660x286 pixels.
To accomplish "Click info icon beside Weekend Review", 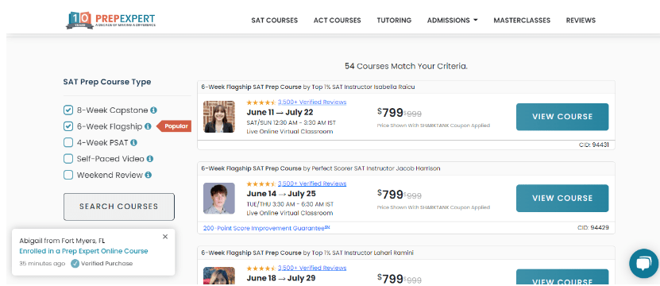I will pyautogui.click(x=149, y=175).
